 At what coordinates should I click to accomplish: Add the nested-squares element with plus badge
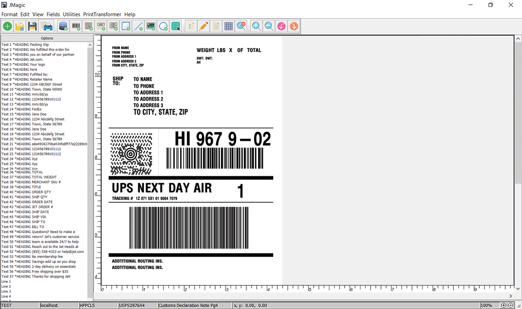(89, 26)
